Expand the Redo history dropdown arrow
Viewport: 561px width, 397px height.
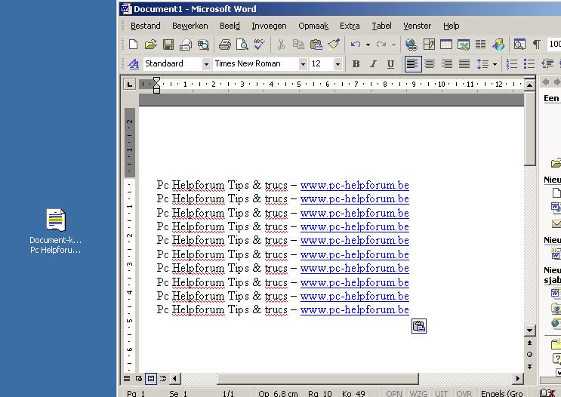coord(393,45)
